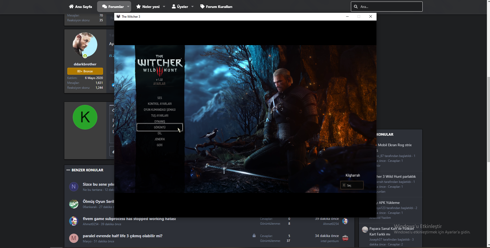Select SES in the Witcher settings menu
Screen dimensions: 490x248
(x=160, y=98)
